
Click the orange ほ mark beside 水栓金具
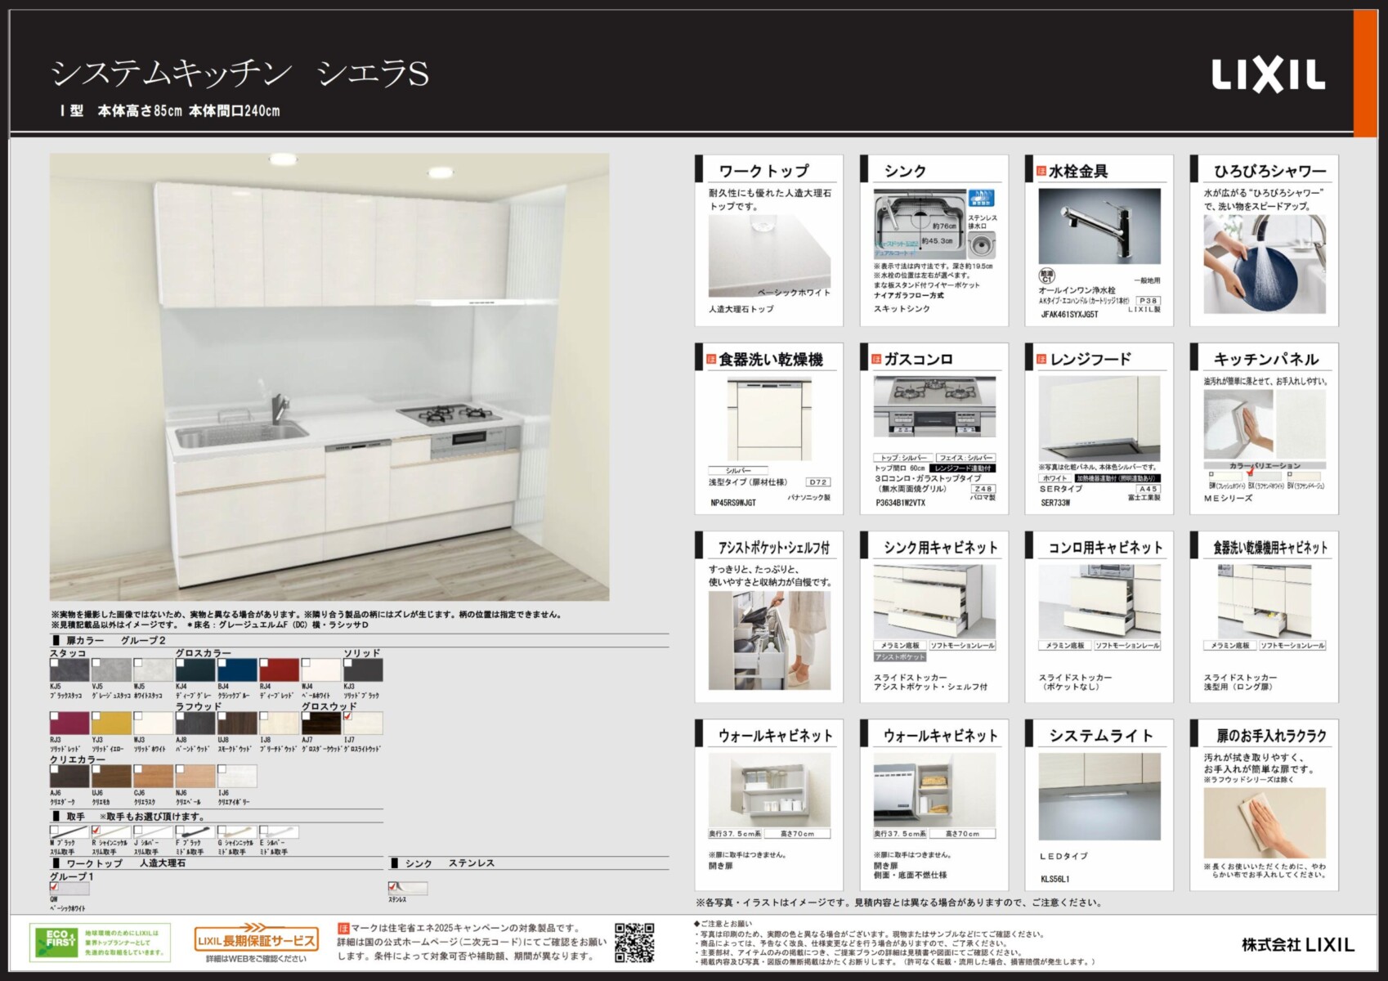(x=1041, y=171)
